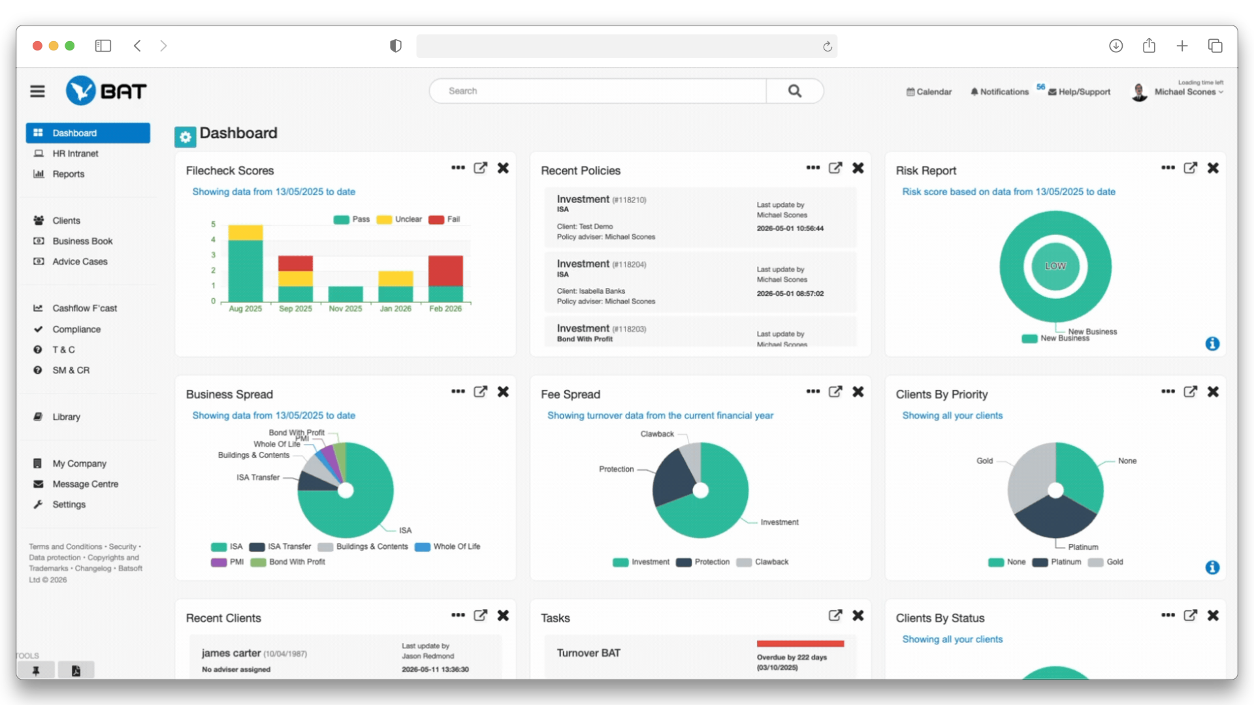Open the Investment #118210 policy entry
This screenshot has height=705, width=1254.
click(700, 217)
